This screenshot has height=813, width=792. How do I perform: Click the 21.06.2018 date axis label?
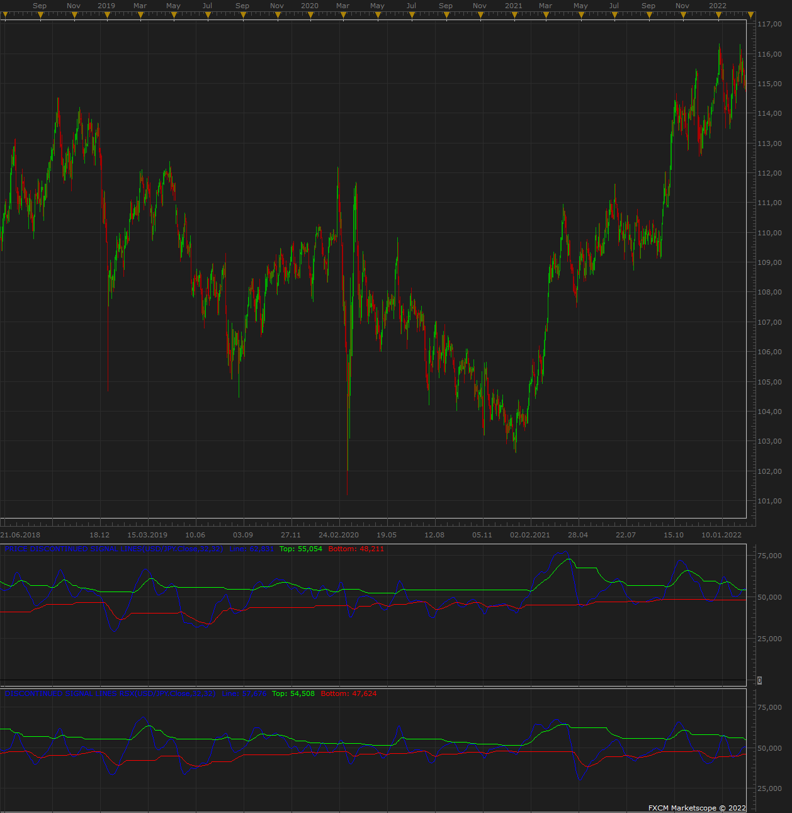pyautogui.click(x=20, y=535)
